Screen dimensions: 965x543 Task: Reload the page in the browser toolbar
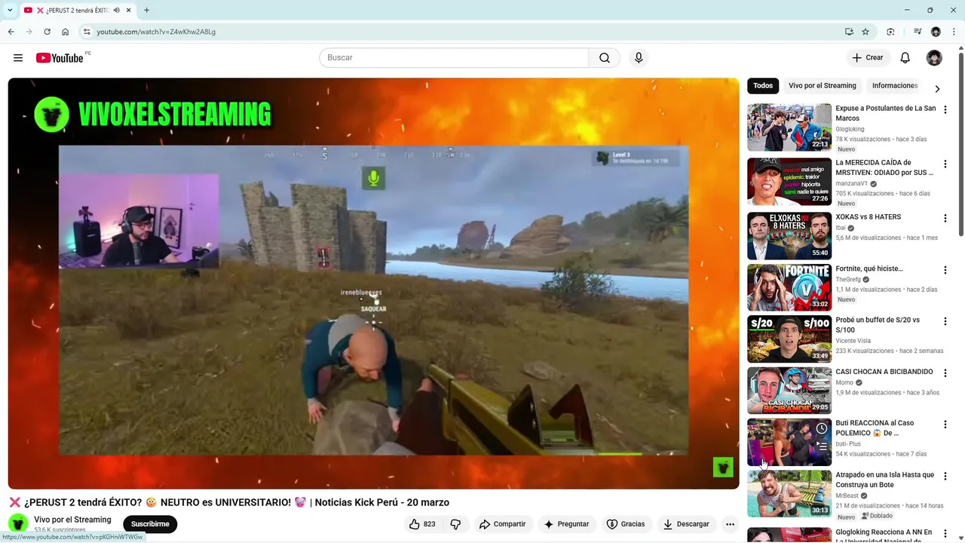click(47, 32)
